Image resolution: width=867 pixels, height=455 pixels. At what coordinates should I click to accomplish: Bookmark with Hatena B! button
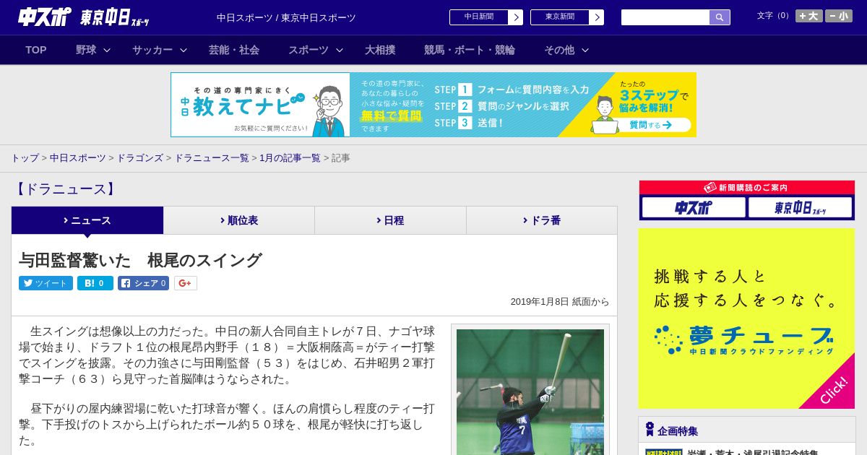click(x=95, y=283)
